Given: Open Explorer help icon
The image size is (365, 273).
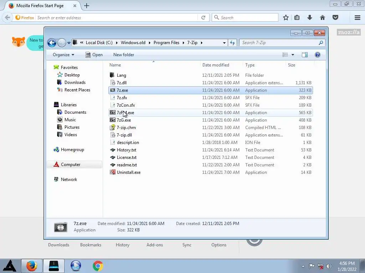Looking at the screenshot, I should (x=318, y=55).
